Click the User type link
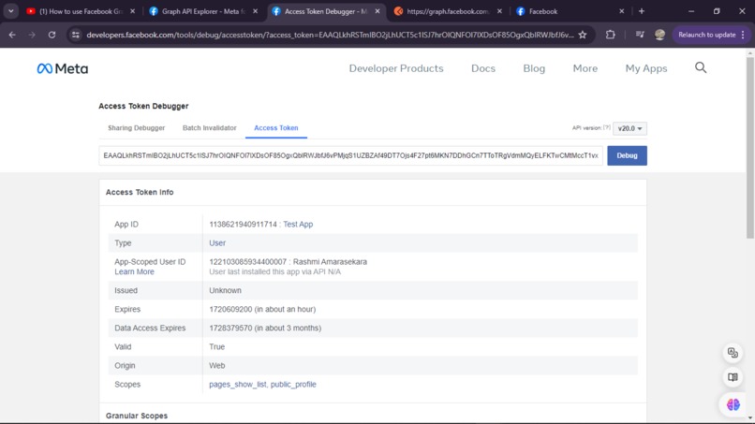Screen dimensions: 755x424 (217, 243)
